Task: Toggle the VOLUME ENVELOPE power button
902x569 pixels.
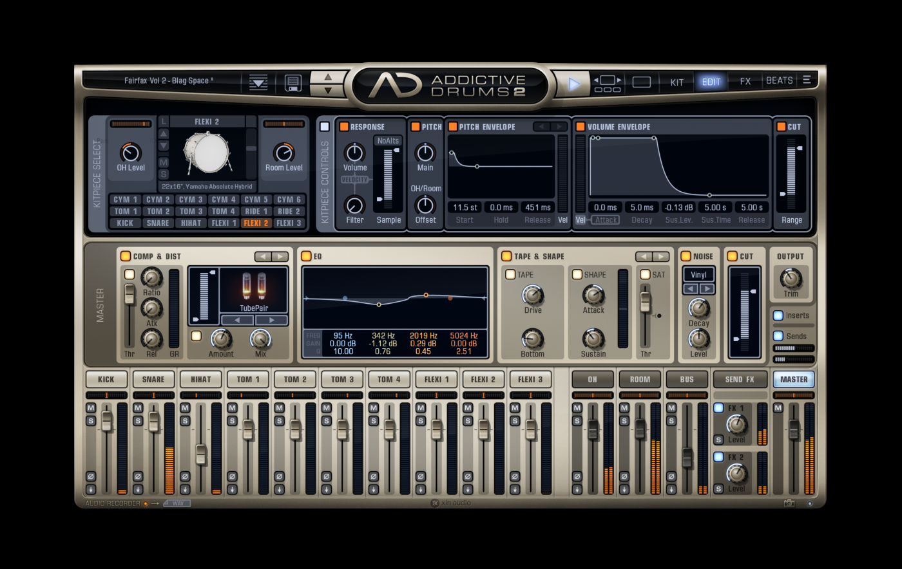Action: point(581,127)
